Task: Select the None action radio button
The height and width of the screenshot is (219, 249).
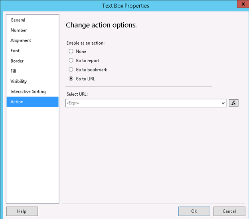Action: pyautogui.click(x=71, y=51)
